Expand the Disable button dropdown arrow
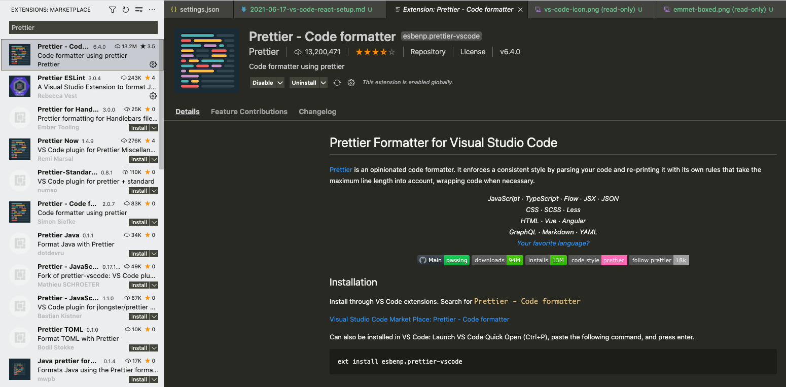 point(280,83)
